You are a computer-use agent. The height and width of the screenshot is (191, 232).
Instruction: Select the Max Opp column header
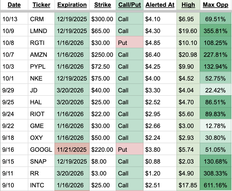pos(216,5)
